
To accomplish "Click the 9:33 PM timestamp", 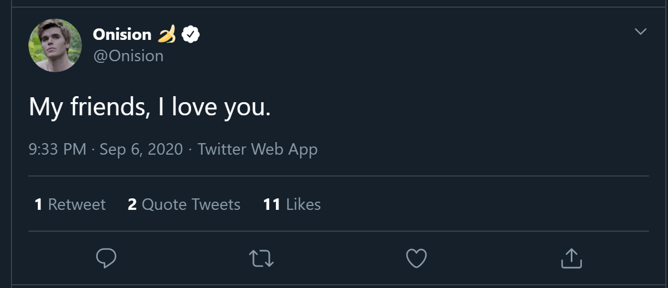I will (x=57, y=149).
